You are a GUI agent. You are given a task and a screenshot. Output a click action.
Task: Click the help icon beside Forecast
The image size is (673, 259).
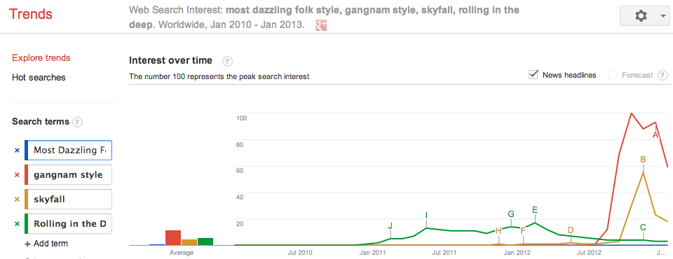click(x=663, y=76)
